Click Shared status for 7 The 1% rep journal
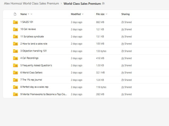The height and width of the screenshot is (126, 169). [x=127, y=80]
